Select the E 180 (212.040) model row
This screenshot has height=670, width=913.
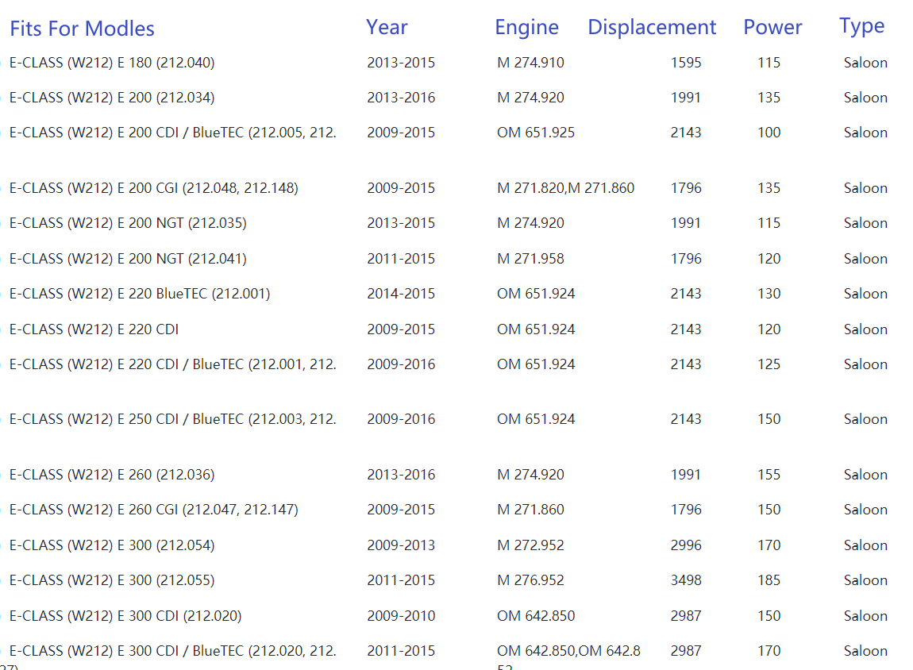click(x=112, y=63)
